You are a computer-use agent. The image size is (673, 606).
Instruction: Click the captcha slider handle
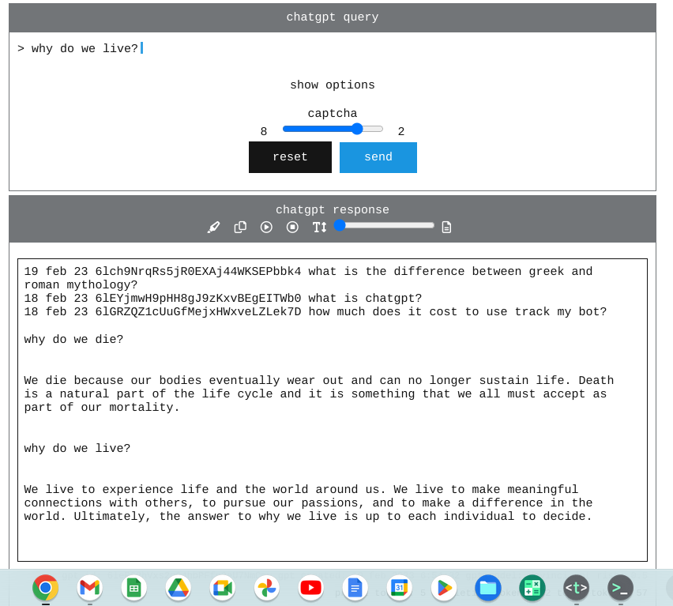(357, 129)
